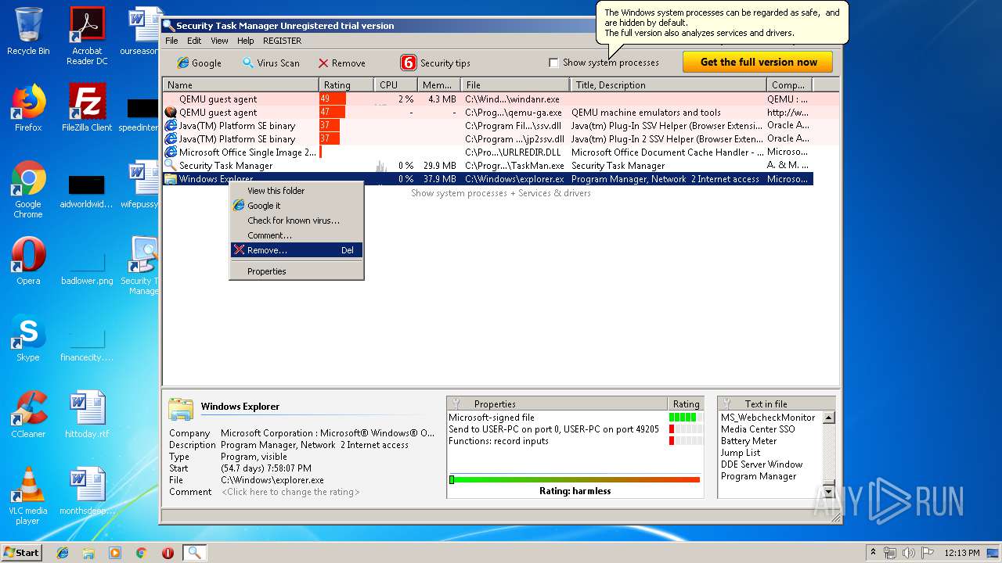Sort by Company column header
The width and height of the screenshot is (1002, 563).
789,84
